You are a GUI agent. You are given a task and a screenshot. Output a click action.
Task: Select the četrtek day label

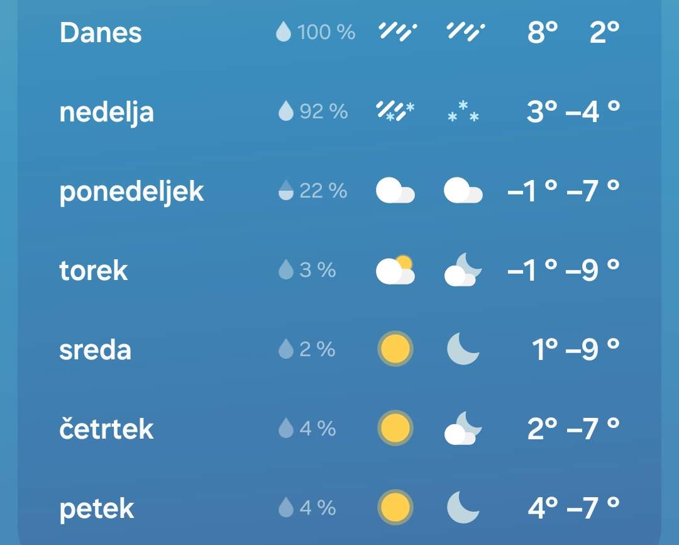tap(106, 429)
